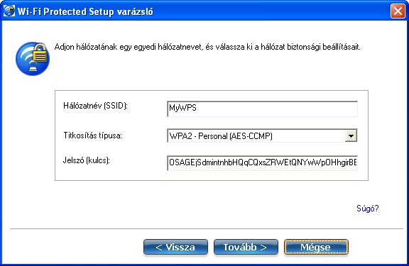The width and height of the screenshot is (409, 266).
Task: Click into the Hálózatnév (SSID) field
Action: 262,109
